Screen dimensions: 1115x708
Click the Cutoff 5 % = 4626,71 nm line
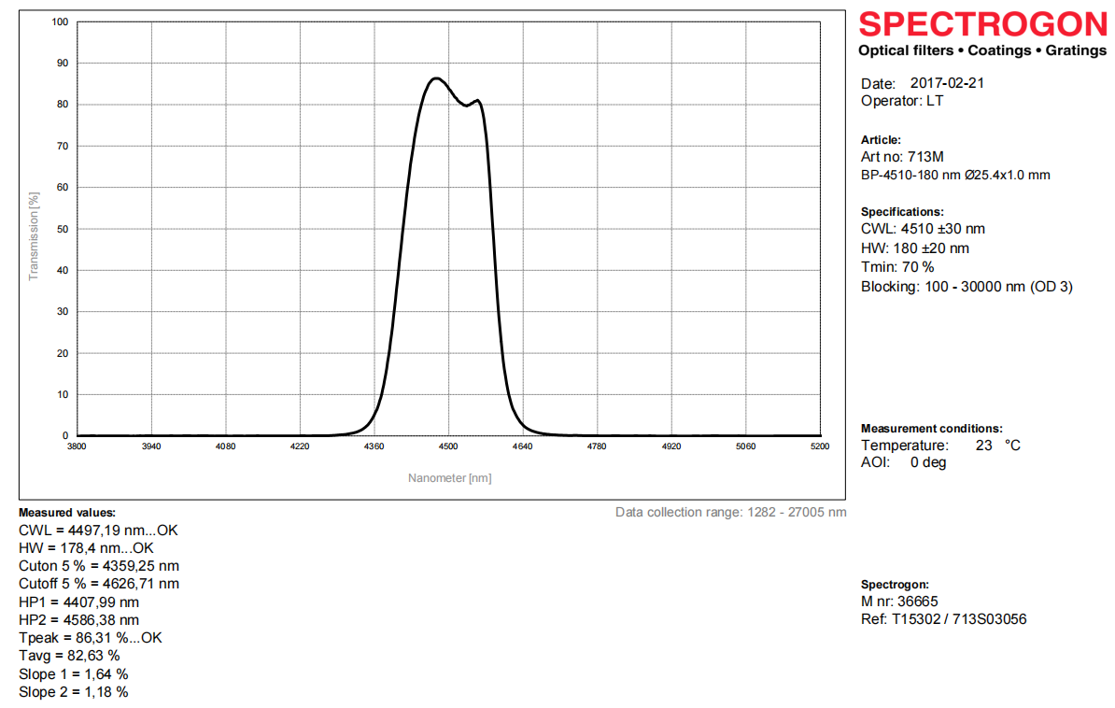coord(99,584)
